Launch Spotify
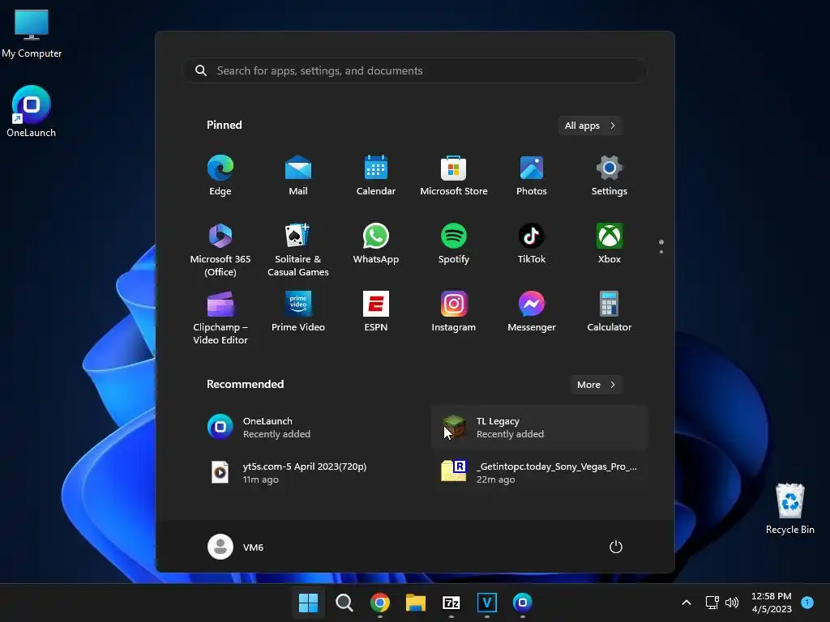Screen dimensions: 830x622 (x=454, y=244)
